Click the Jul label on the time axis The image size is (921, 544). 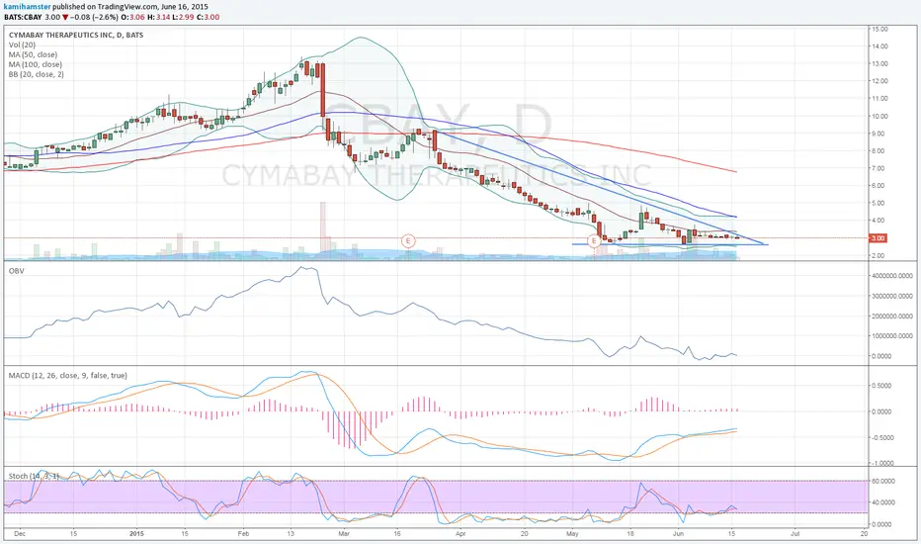[x=795, y=534]
